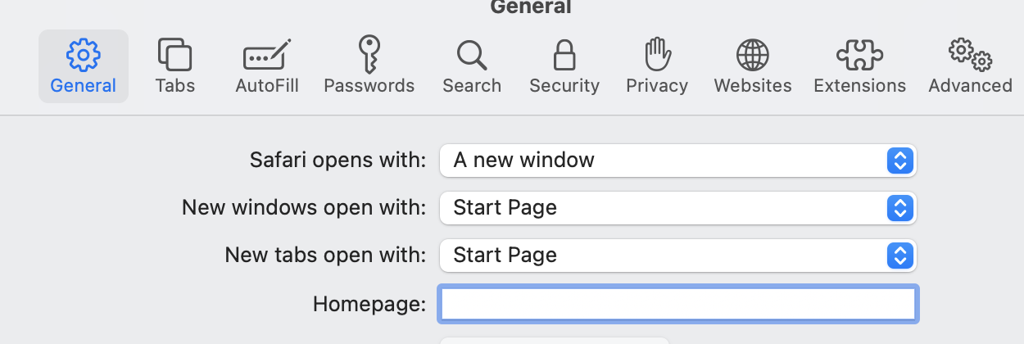Select the Security padlock icon
The height and width of the screenshot is (344, 1024).
[564, 55]
